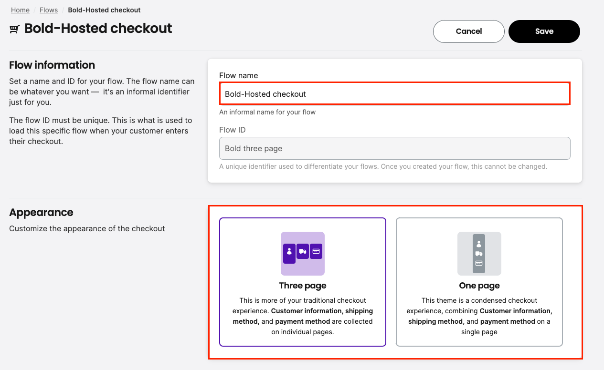Click the customer person icon in One page preview

click(479, 244)
